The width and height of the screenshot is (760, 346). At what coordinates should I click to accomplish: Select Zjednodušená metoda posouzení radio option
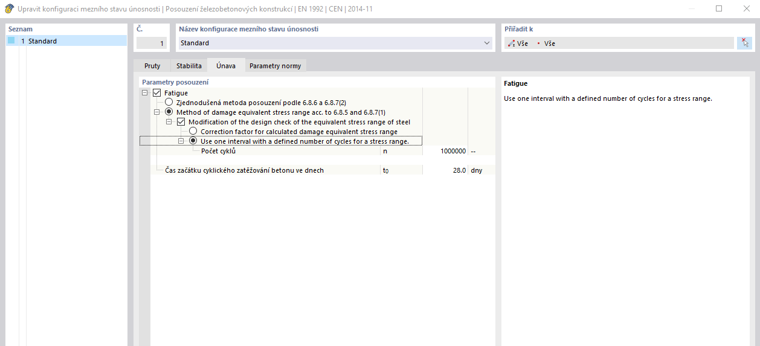click(x=169, y=103)
